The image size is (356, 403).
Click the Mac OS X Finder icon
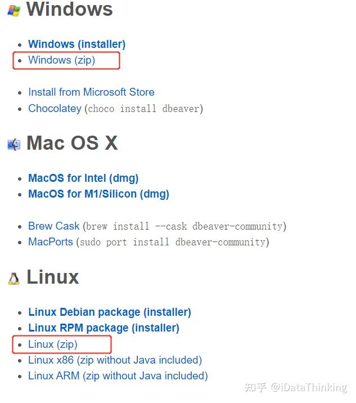[14, 145]
